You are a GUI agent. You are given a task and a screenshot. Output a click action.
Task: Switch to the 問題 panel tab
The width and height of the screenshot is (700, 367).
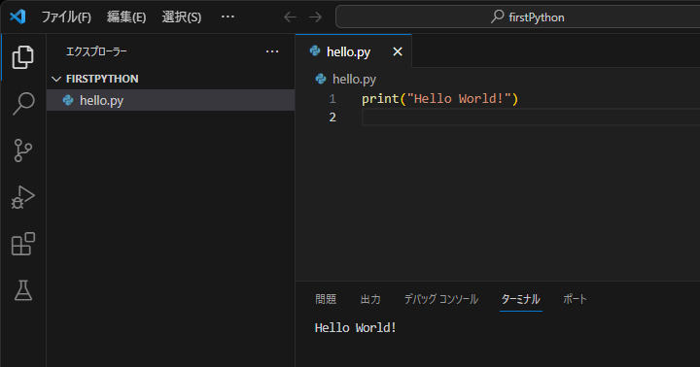coord(326,299)
